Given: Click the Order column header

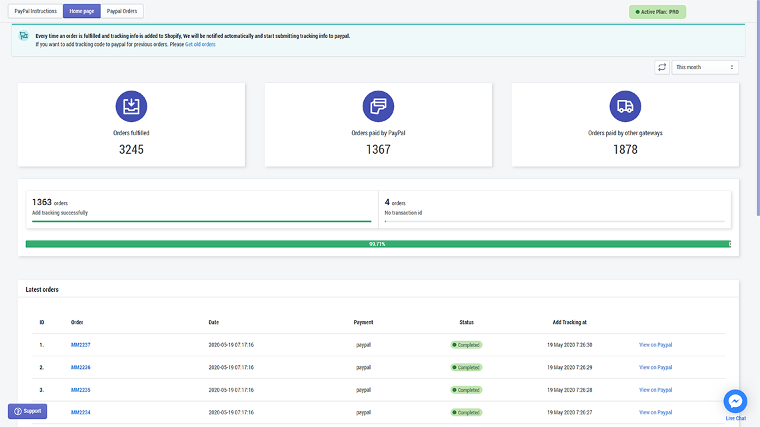Looking at the screenshot, I should tap(77, 322).
